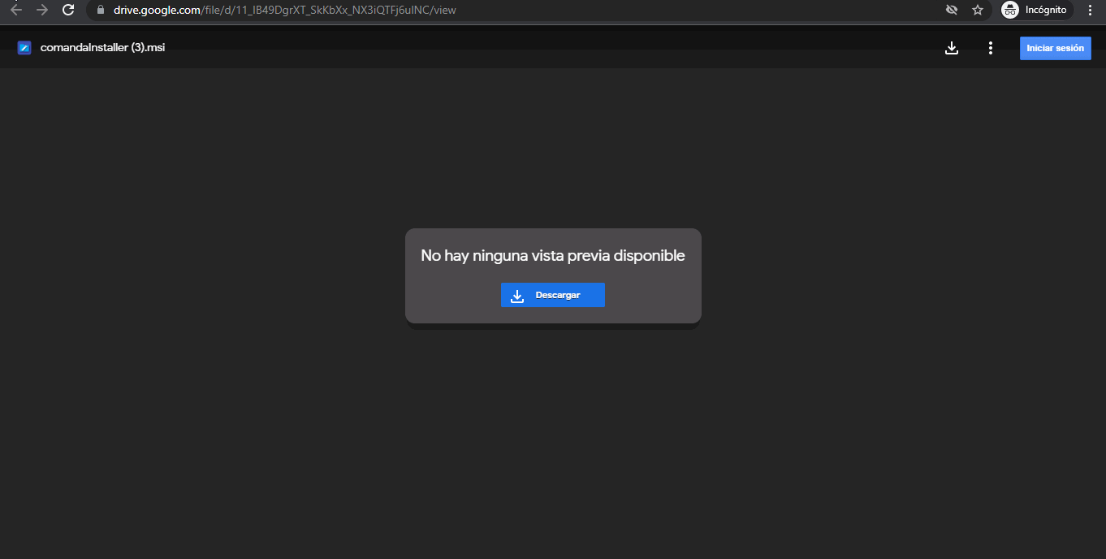The image size is (1106, 559).
Task: Click the browser back arrow
Action: click(x=16, y=10)
